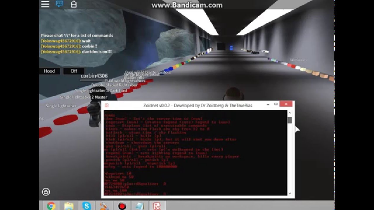Click console line 'kill [pl/all] - kills [p]'
This screenshot has width=374, height=210.
coord(133,136)
